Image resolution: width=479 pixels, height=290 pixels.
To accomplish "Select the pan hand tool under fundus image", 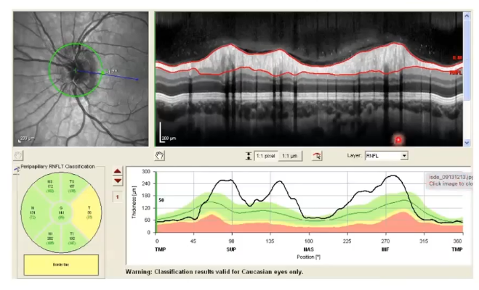I will point(18,155).
